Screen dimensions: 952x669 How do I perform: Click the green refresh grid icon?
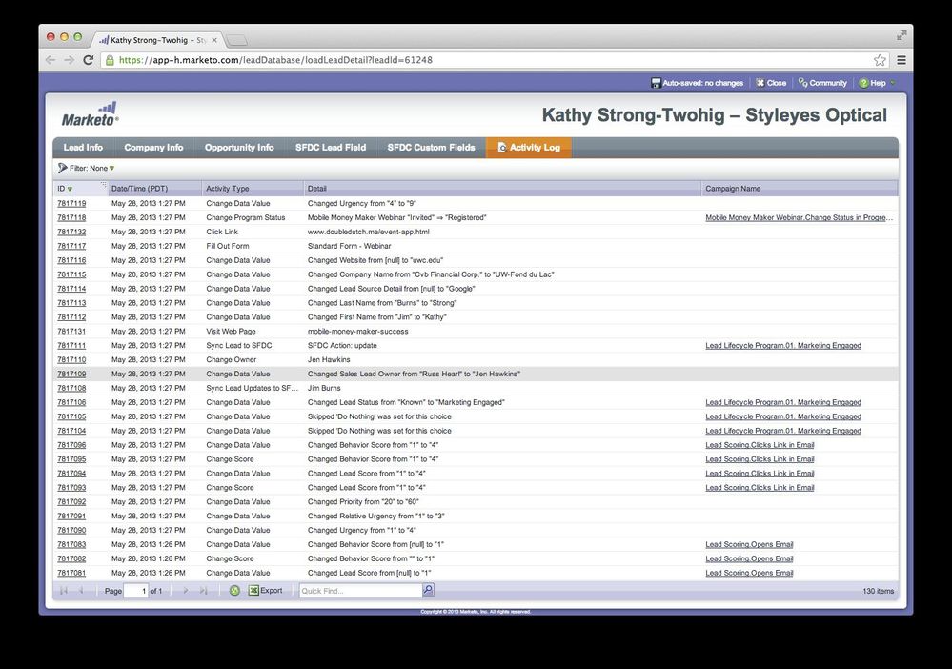coord(234,591)
